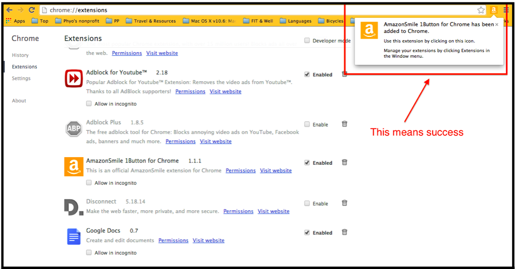Open the Bicycles bookmarks folder
This screenshot has height=269, width=517.
point(331,21)
